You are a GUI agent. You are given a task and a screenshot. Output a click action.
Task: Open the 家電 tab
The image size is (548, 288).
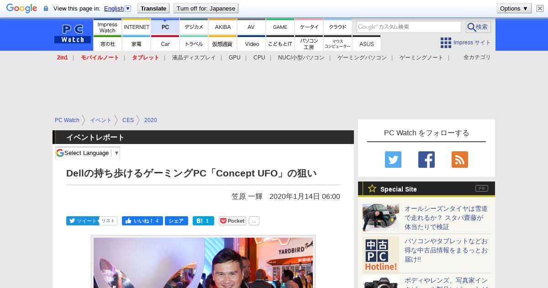tap(137, 43)
